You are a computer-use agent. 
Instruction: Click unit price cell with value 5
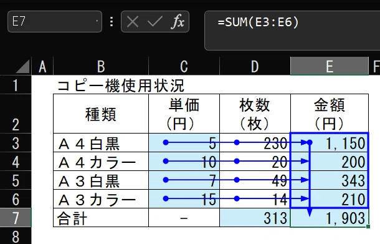coord(184,142)
